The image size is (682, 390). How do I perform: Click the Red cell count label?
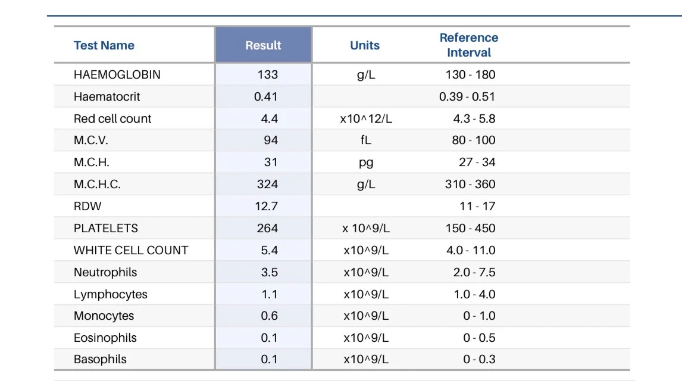(112, 118)
